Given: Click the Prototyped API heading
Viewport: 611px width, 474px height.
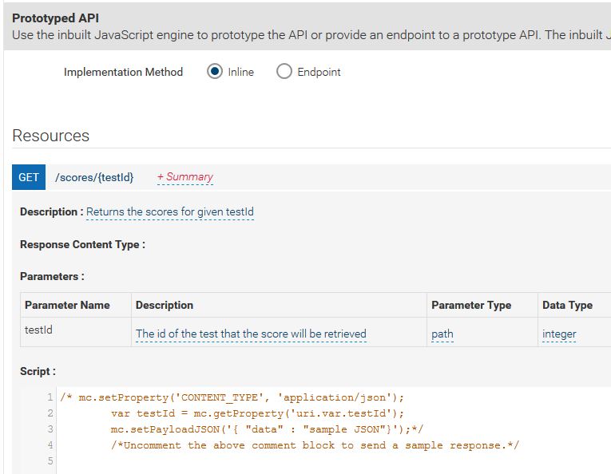Looking at the screenshot, I should click(x=55, y=18).
